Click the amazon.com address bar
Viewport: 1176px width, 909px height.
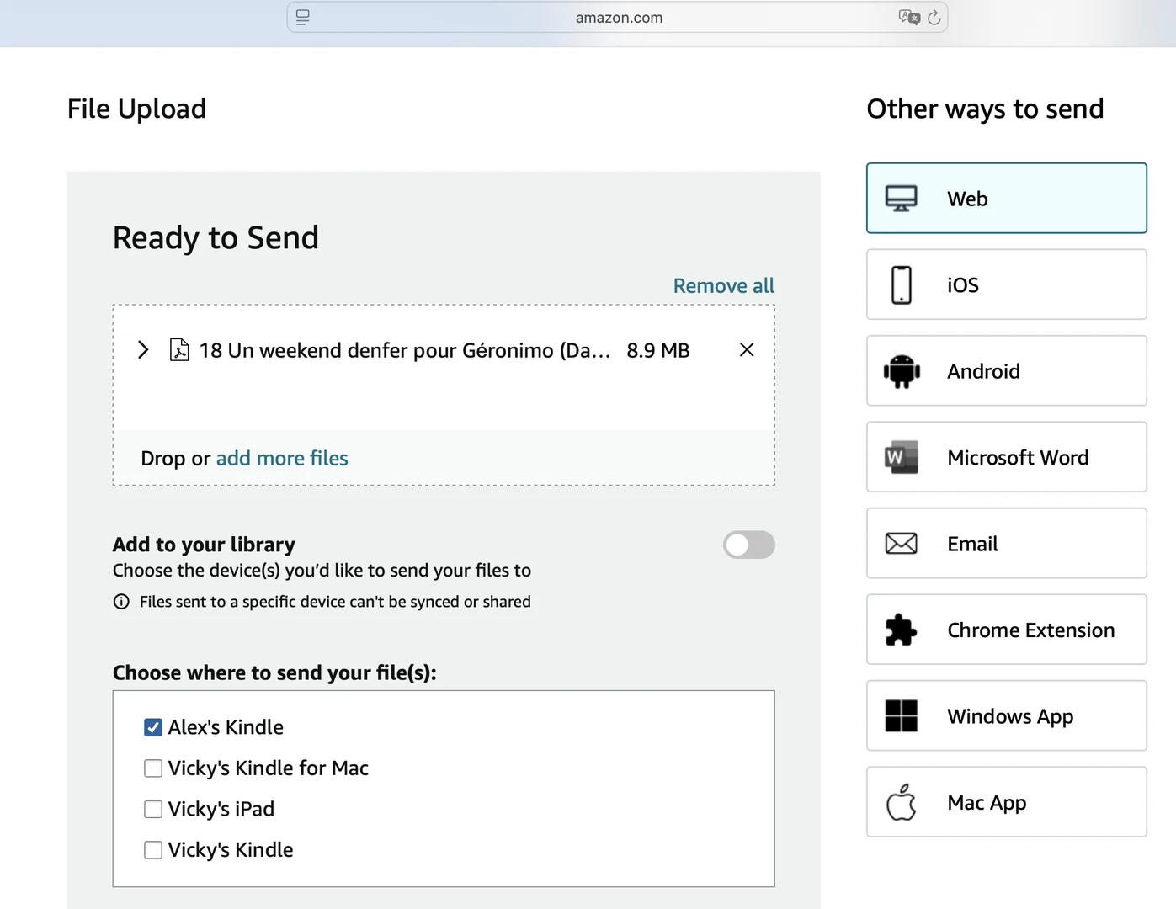coord(618,18)
